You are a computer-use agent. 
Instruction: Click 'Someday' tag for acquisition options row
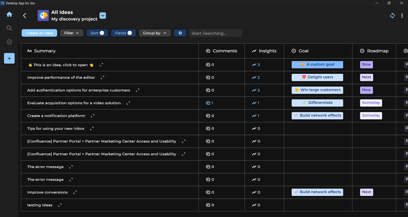371,103
